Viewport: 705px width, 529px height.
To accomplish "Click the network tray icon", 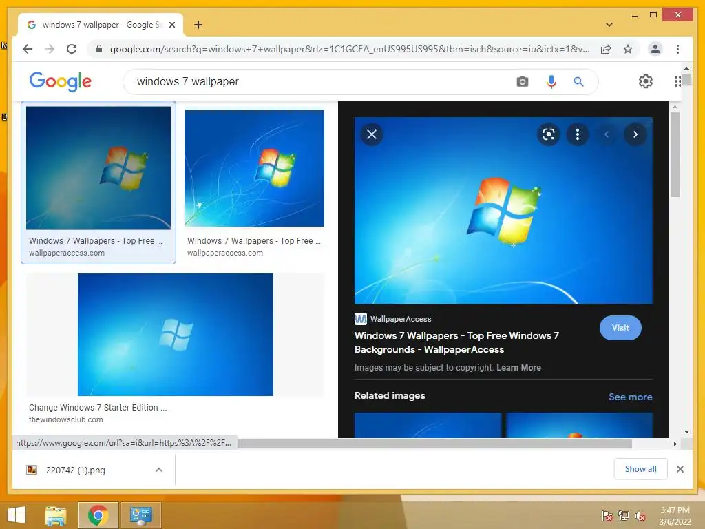I will (x=624, y=515).
